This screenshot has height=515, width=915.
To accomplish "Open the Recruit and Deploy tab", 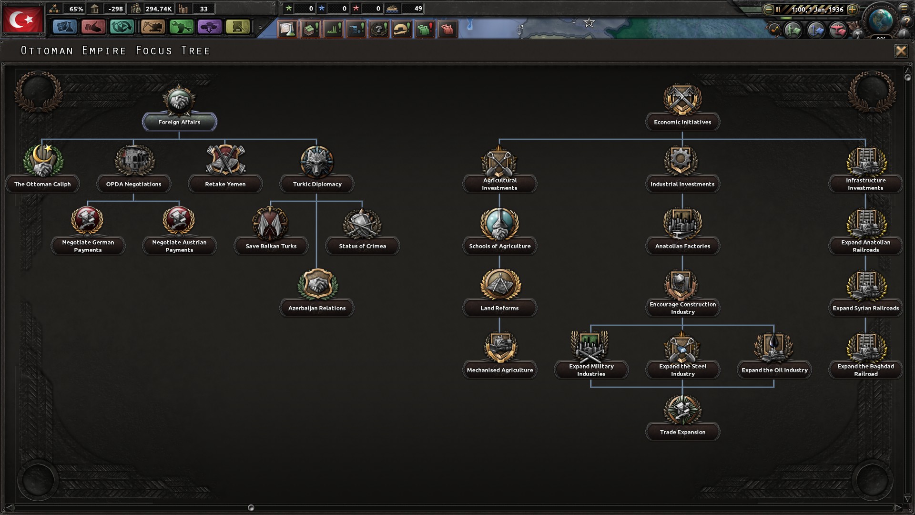I will tap(209, 27).
